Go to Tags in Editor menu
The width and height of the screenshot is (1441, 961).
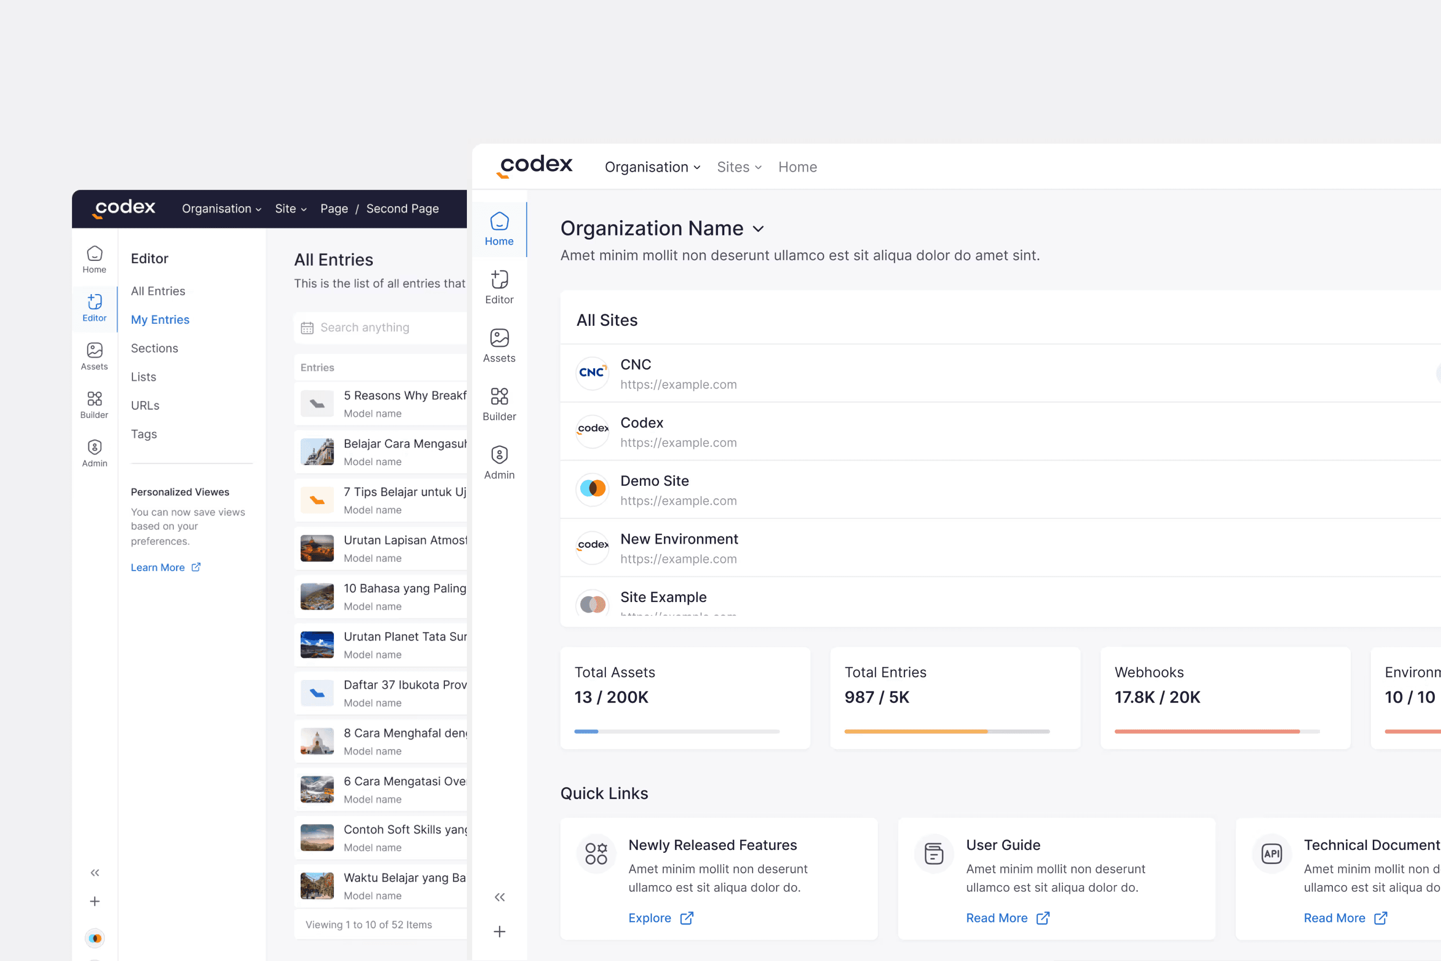(x=144, y=434)
